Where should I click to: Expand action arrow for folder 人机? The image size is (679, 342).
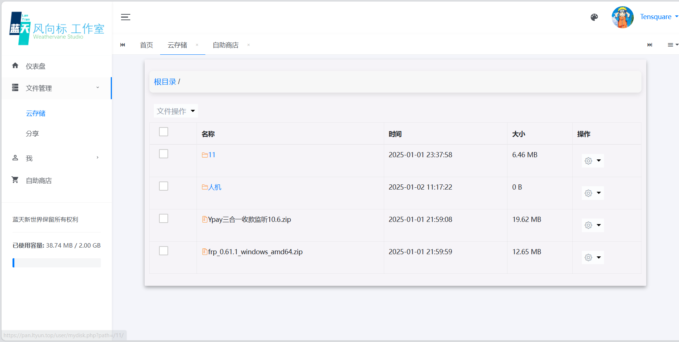[x=599, y=193]
